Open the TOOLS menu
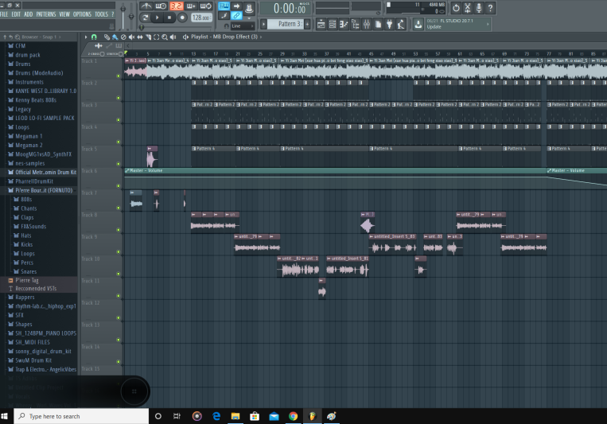 [101, 14]
